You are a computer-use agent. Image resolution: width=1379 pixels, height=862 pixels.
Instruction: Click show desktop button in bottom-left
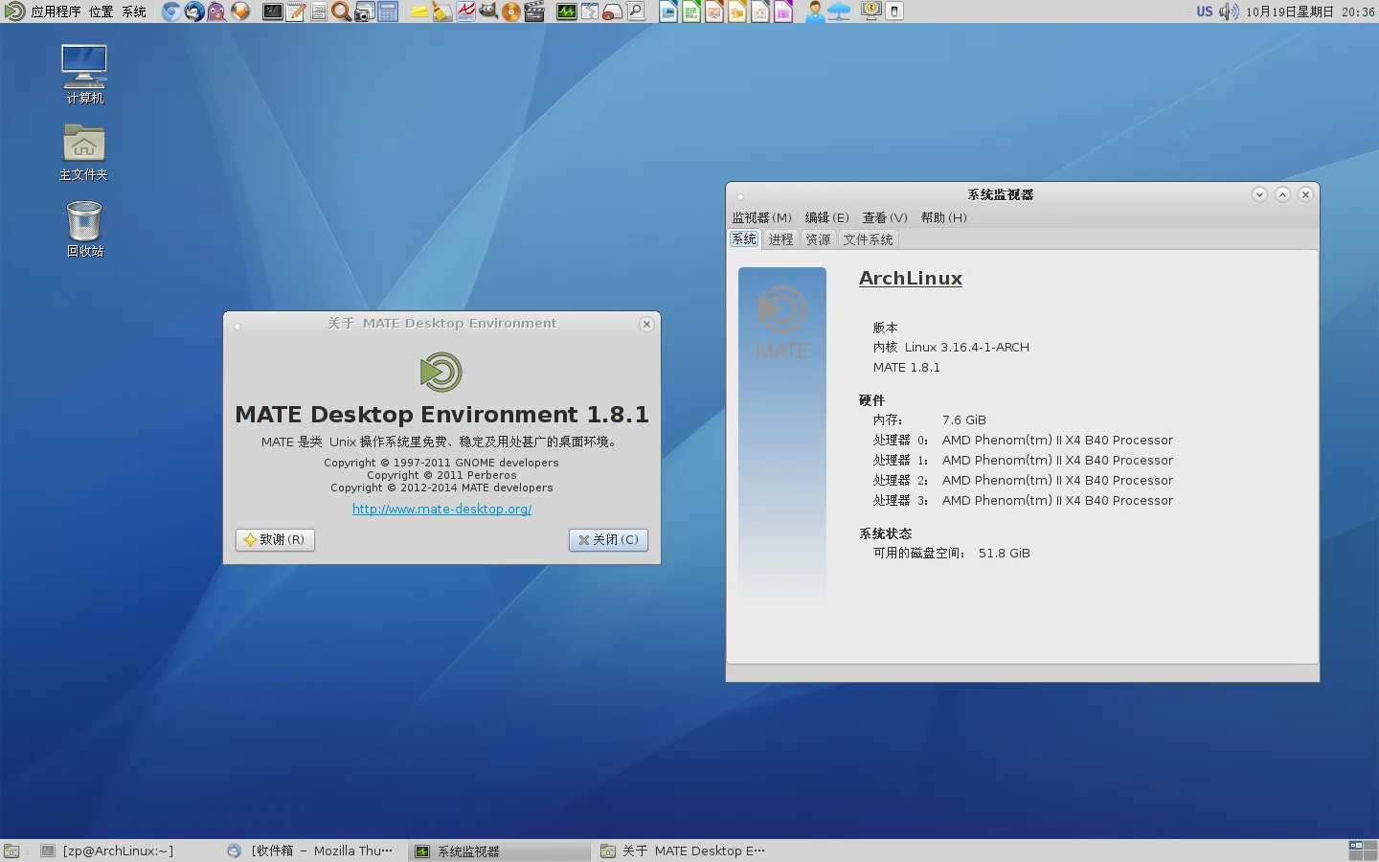point(11,851)
